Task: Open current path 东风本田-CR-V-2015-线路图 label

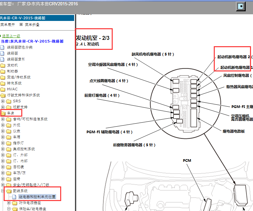Action: (32, 41)
